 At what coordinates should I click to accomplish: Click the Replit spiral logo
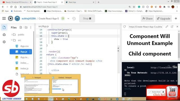click(10, 19)
